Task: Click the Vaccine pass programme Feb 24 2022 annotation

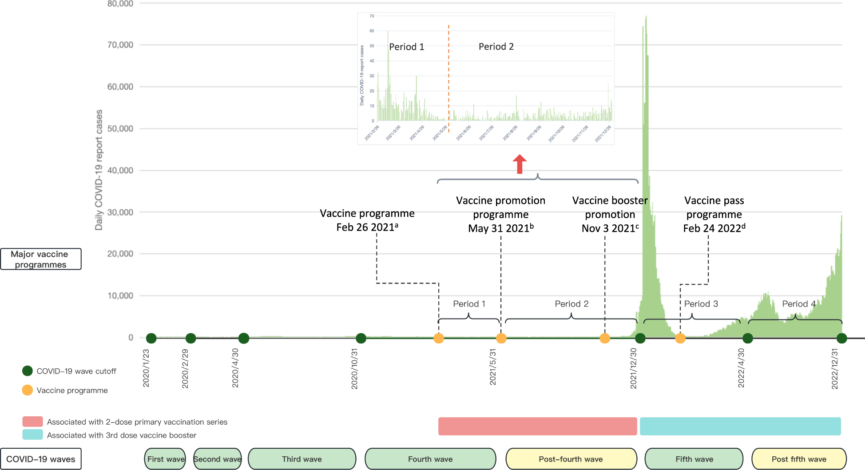Action: 714,214
